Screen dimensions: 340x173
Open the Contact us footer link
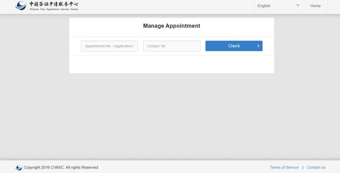tap(316, 168)
